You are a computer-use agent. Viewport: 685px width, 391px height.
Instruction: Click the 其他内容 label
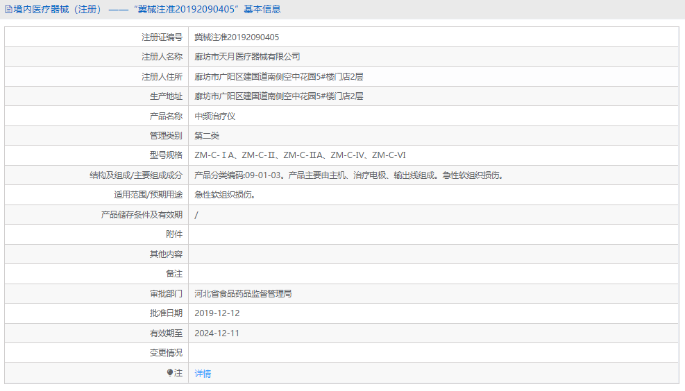click(x=166, y=254)
